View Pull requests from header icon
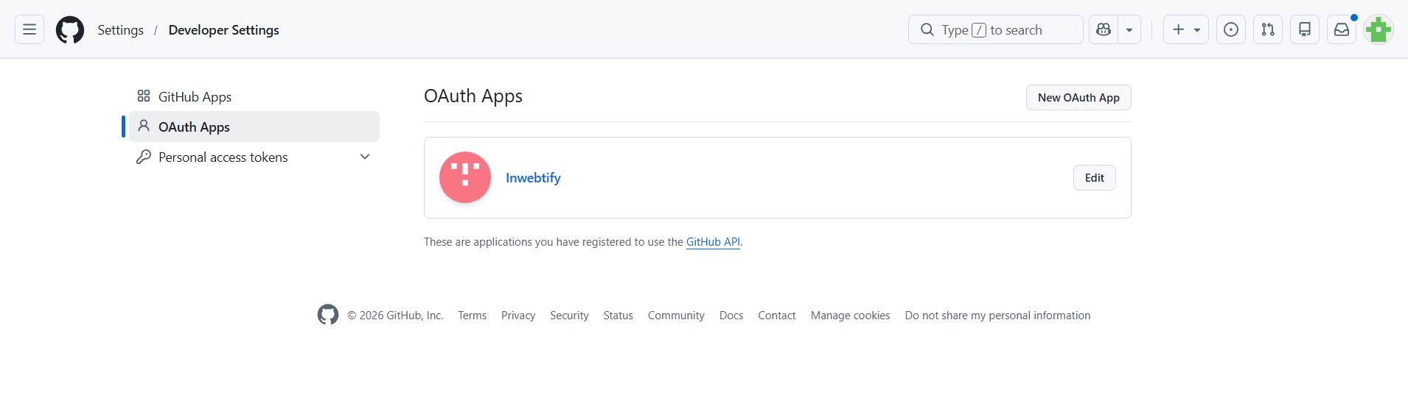1408x395 pixels. [x=1268, y=29]
